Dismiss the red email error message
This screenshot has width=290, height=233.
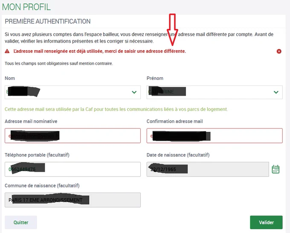(279, 51)
